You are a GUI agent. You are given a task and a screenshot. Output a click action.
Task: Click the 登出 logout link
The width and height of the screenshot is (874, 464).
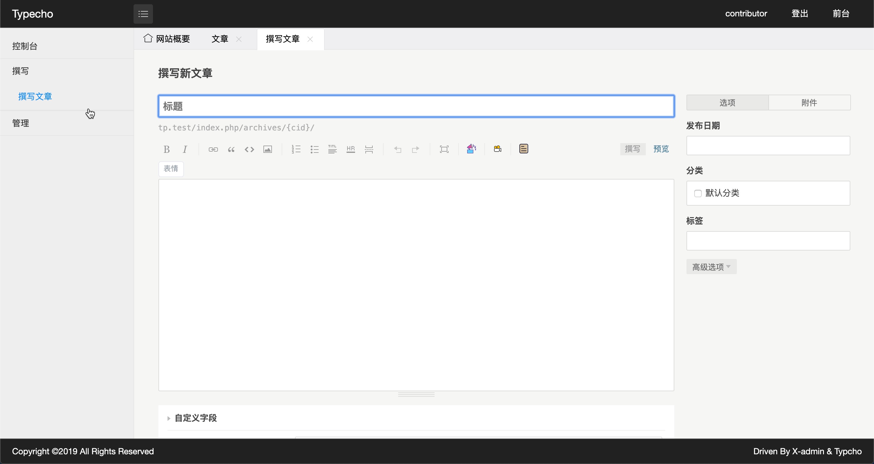800,14
